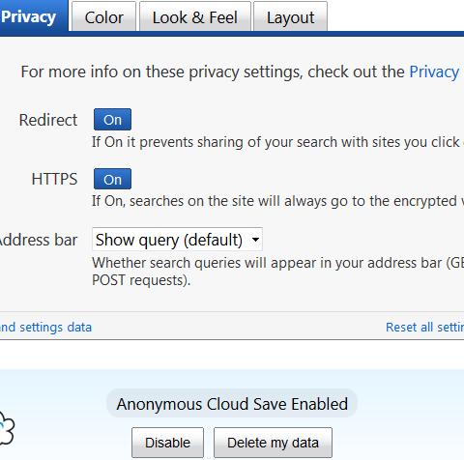Click the POST requests description text
The image size is (464, 460).
141,280
